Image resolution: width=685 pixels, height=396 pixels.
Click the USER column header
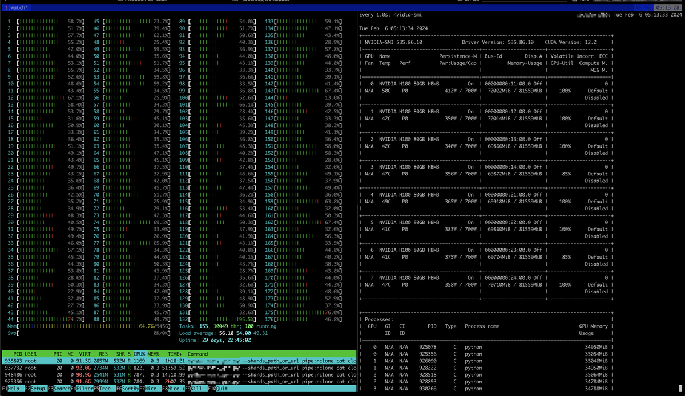[30, 354]
